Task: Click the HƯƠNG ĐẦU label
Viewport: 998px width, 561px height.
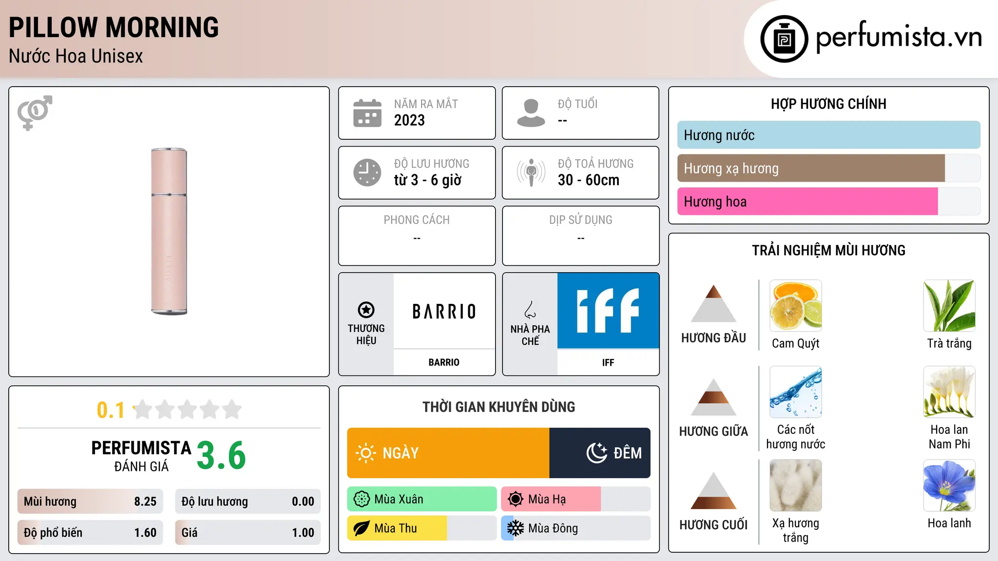Action: 713,338
